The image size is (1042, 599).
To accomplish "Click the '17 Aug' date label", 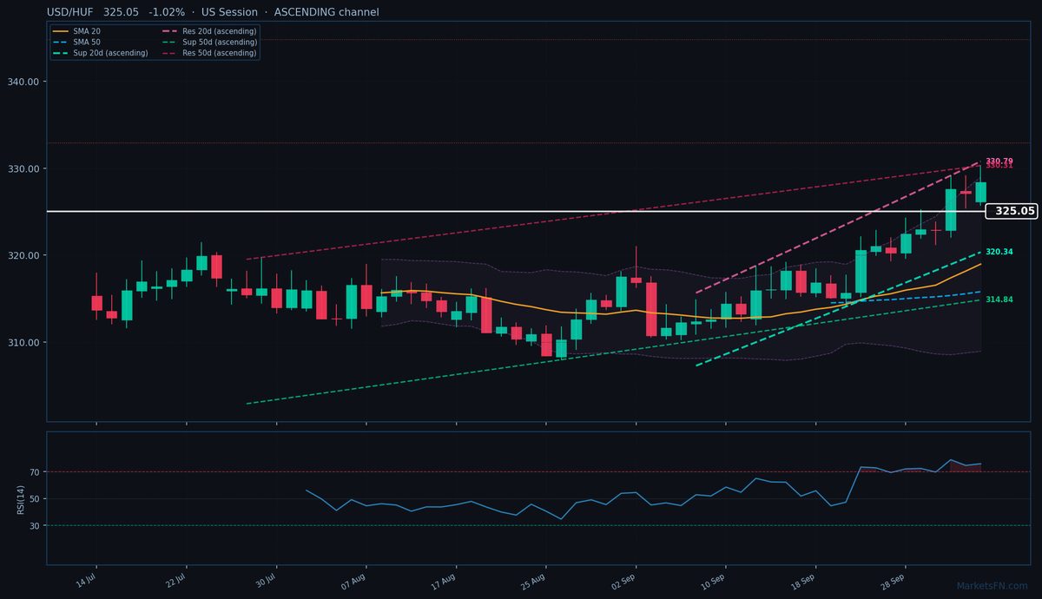I will pyautogui.click(x=444, y=581).
